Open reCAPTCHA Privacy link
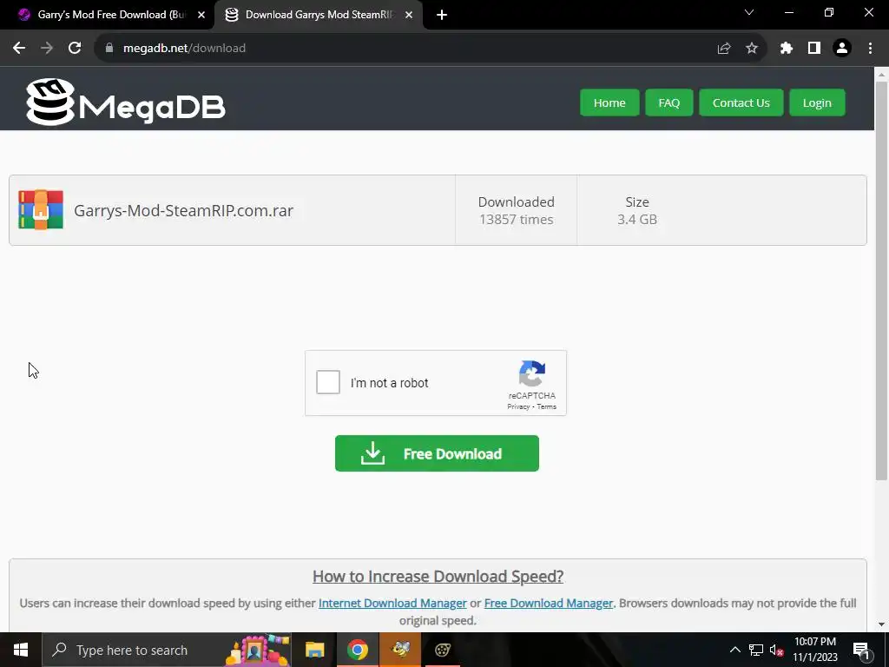 point(518,406)
